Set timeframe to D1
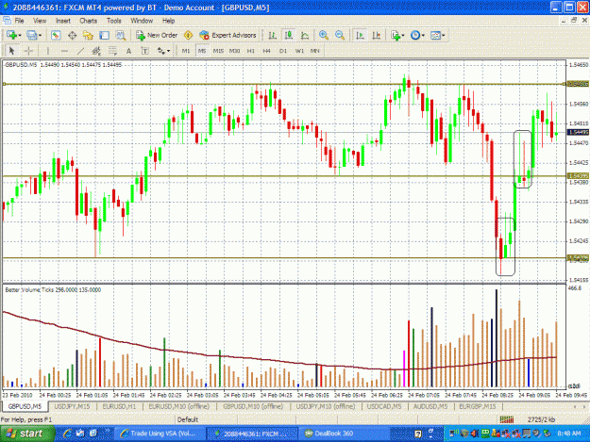The image size is (590, 442). click(x=283, y=51)
